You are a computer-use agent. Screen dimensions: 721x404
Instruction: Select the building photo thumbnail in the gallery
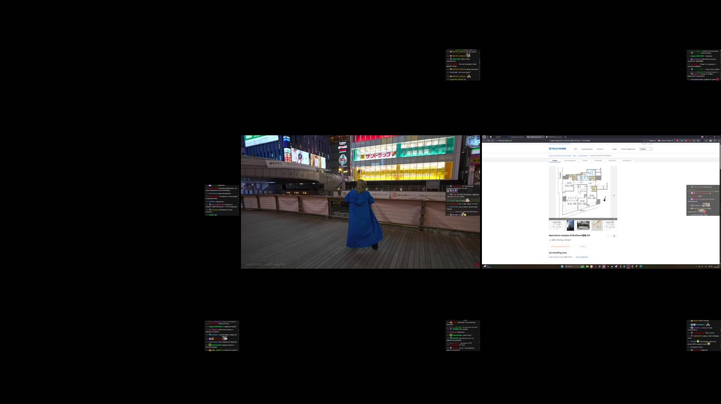[570, 226]
